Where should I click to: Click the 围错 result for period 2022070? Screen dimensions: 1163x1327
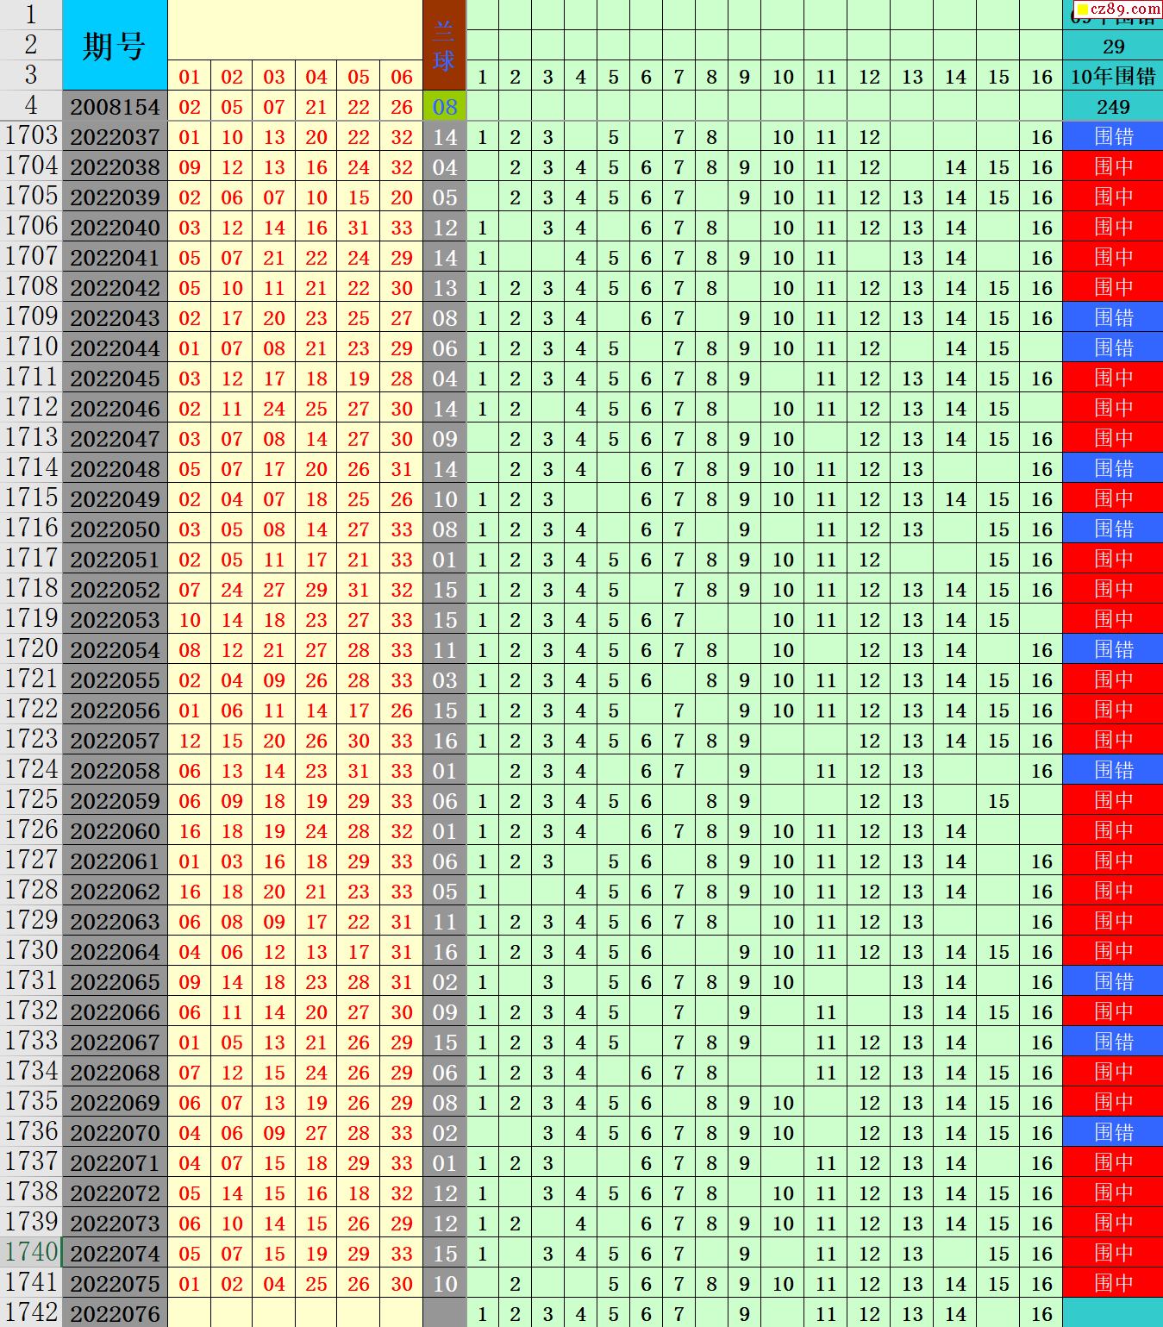[1113, 1132]
